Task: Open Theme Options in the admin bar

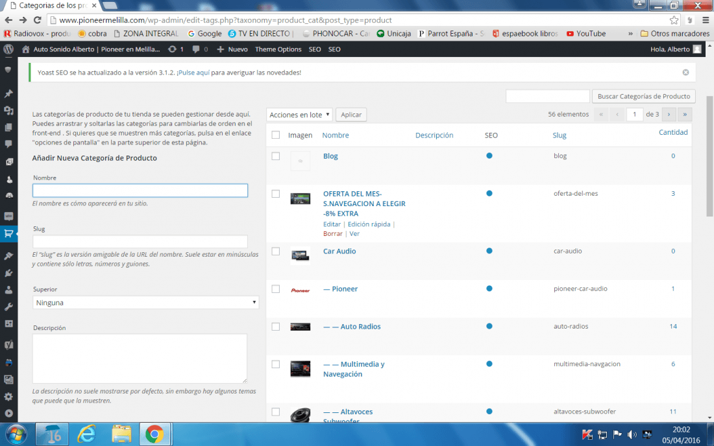Action: (278, 49)
